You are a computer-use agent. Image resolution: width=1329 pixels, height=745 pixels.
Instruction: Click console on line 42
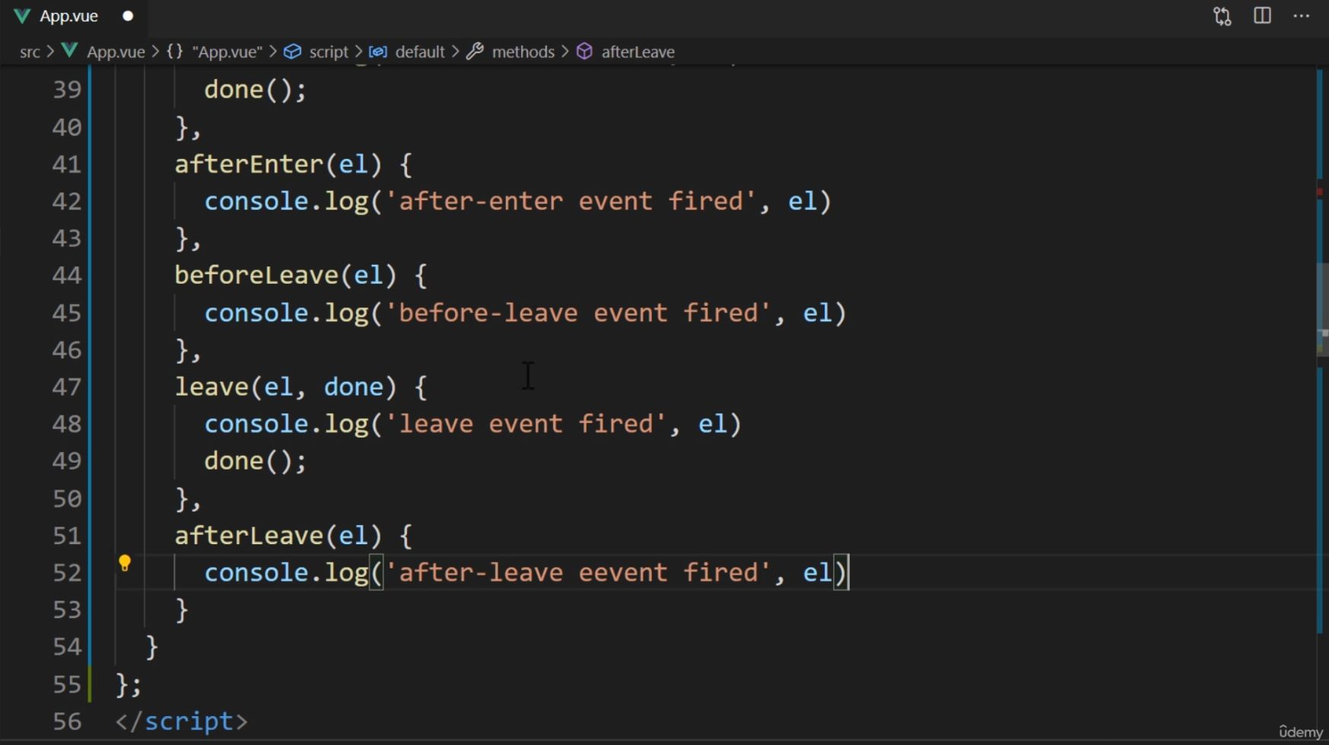click(x=256, y=201)
